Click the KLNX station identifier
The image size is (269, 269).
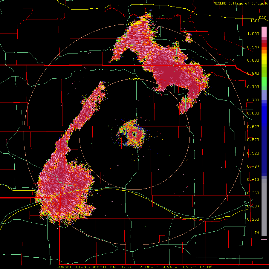point(167,267)
